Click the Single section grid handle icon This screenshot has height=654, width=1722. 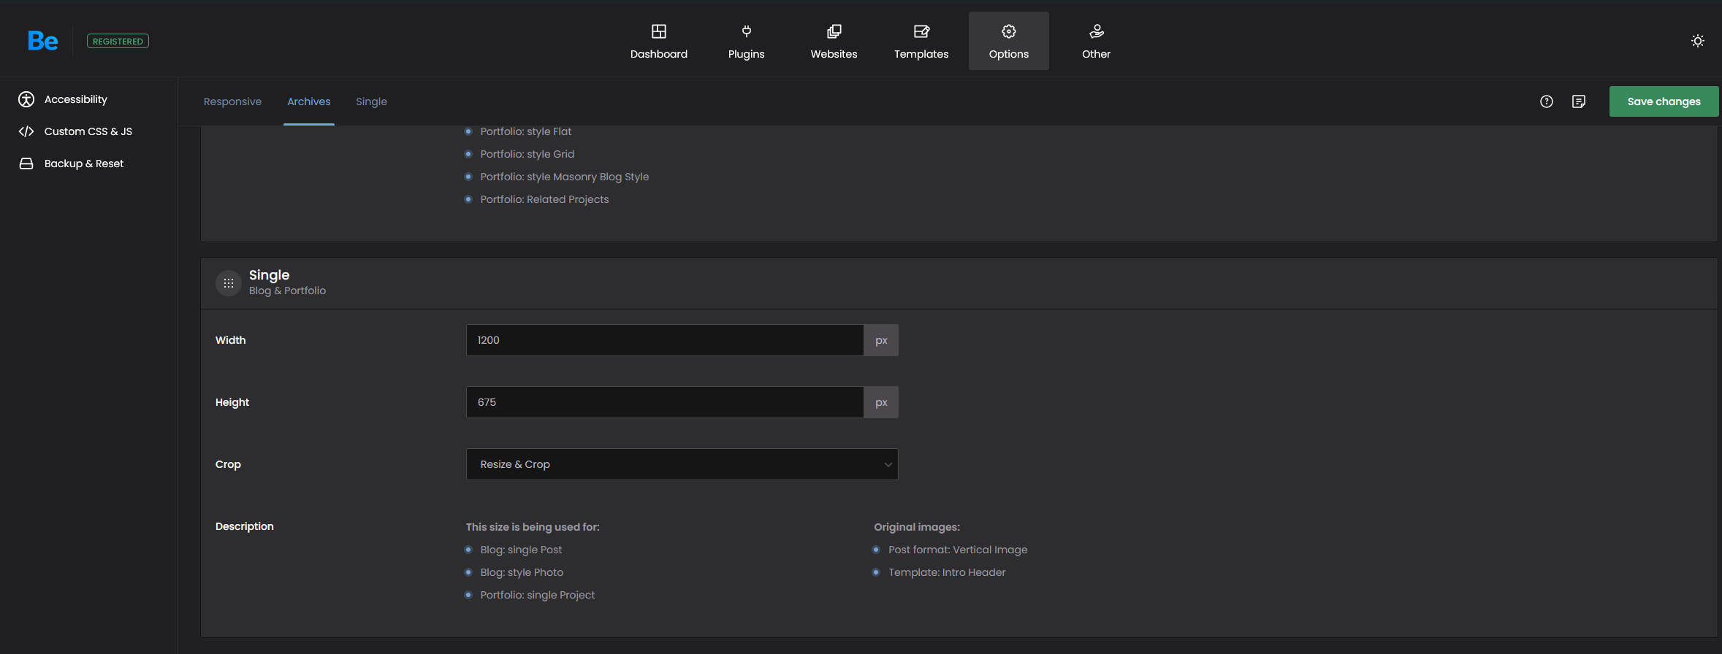click(x=229, y=283)
